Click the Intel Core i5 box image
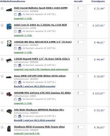 tap(9, 27)
